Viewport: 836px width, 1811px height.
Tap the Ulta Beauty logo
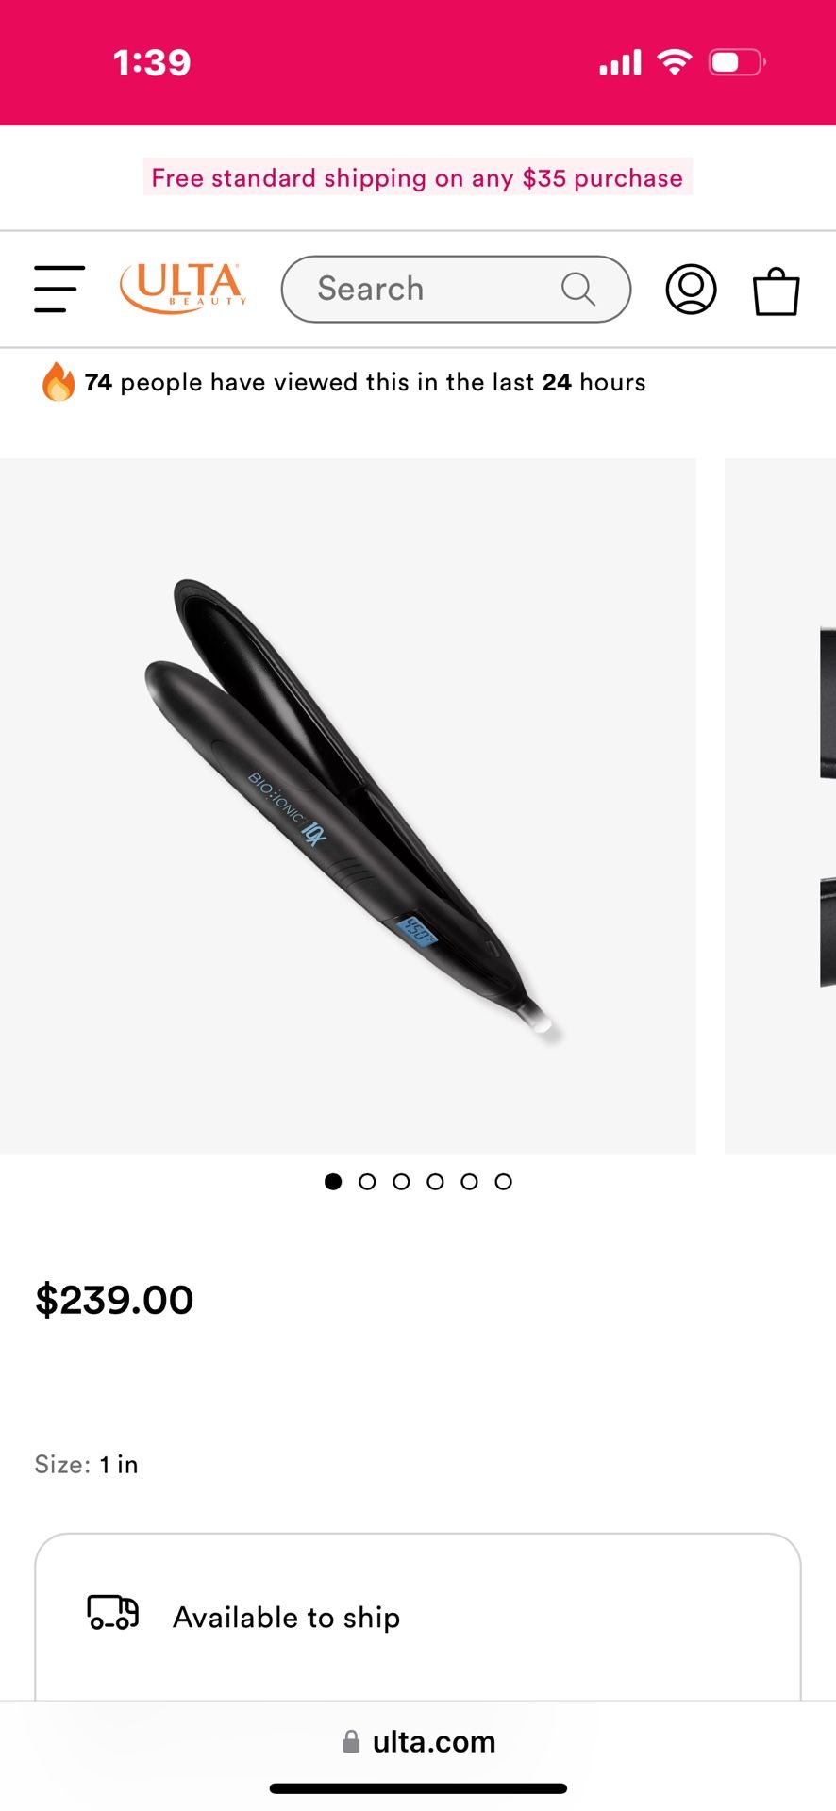pyautogui.click(x=183, y=288)
